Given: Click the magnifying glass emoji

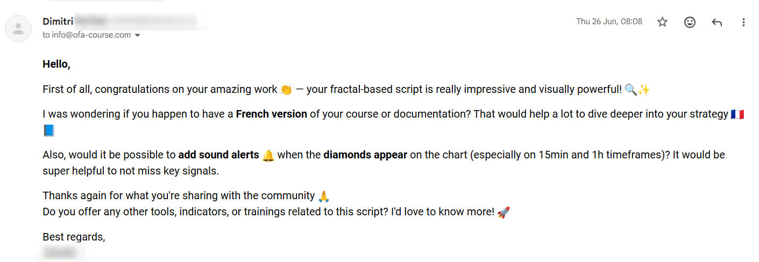Looking at the screenshot, I should point(631,90).
